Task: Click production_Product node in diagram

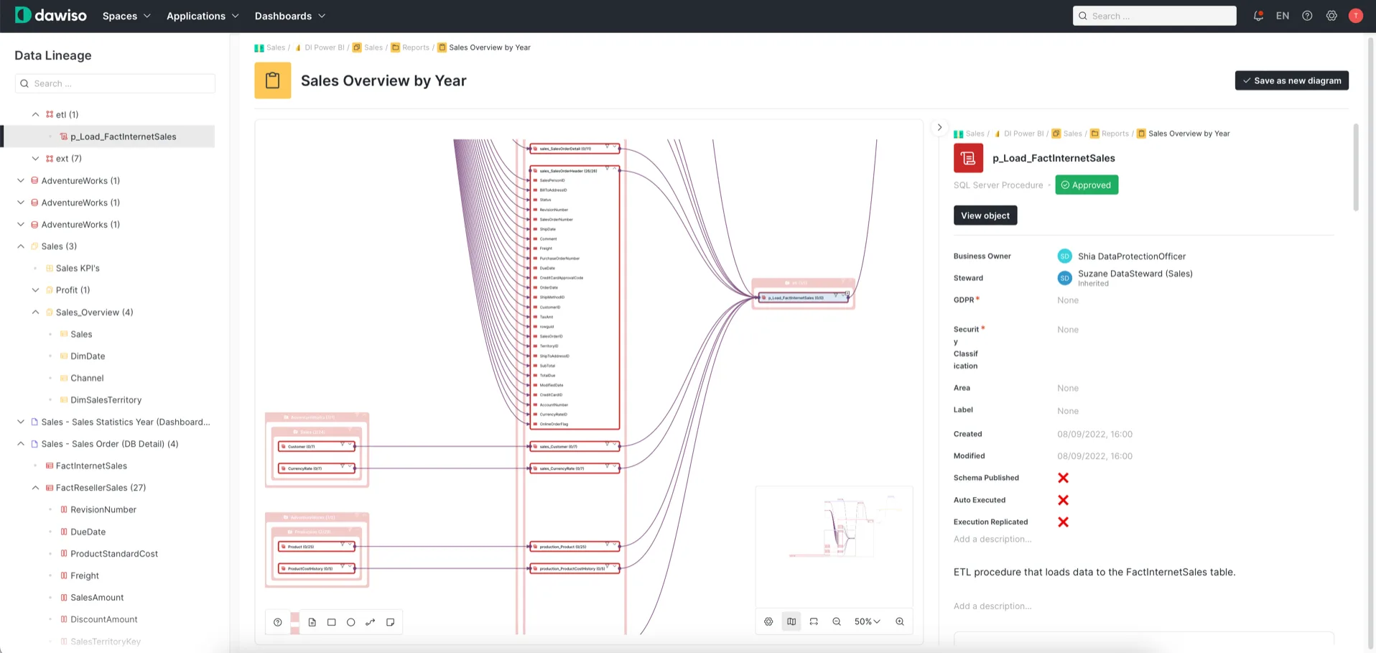Action: 575,547
